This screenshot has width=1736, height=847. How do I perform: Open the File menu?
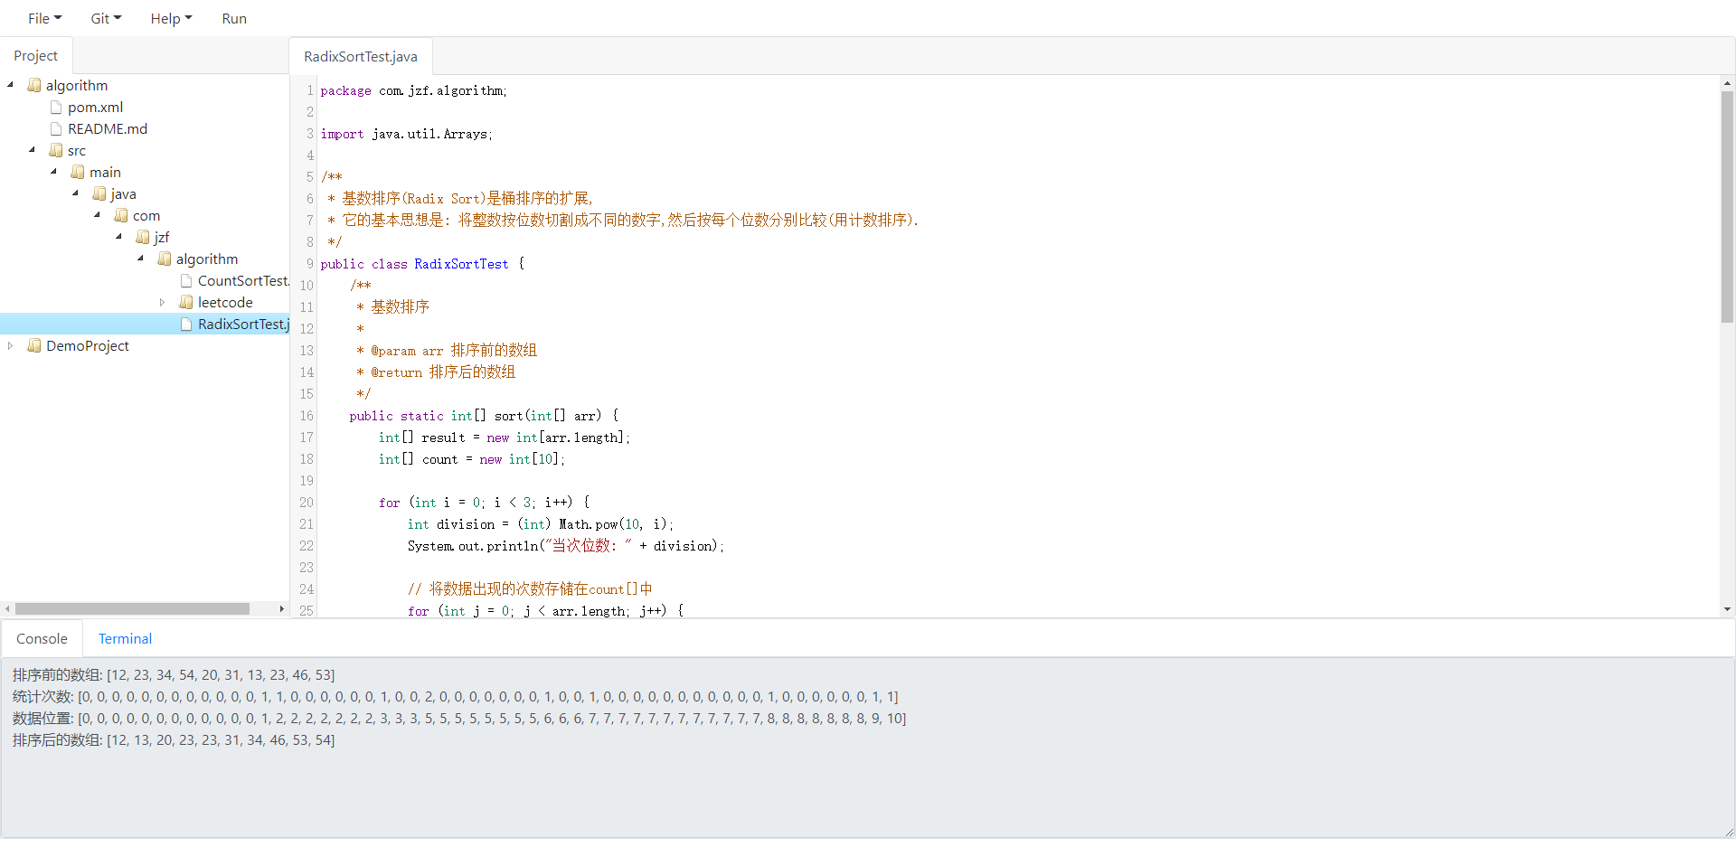(x=44, y=18)
